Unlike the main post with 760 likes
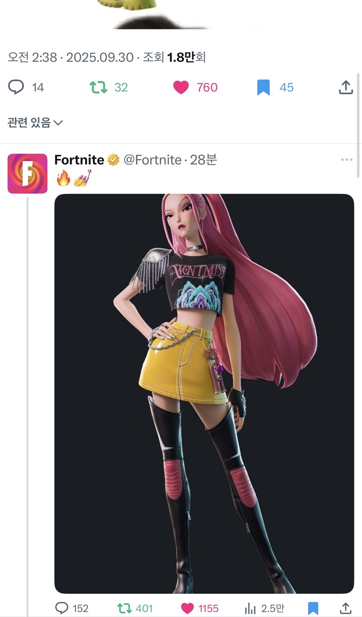The width and height of the screenshot is (362, 617). [181, 87]
